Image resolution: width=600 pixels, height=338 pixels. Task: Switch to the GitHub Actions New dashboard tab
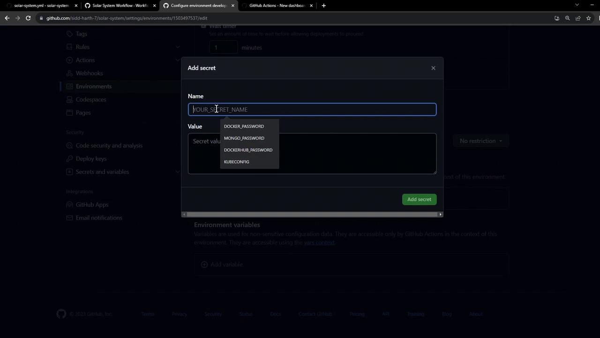pyautogui.click(x=277, y=6)
